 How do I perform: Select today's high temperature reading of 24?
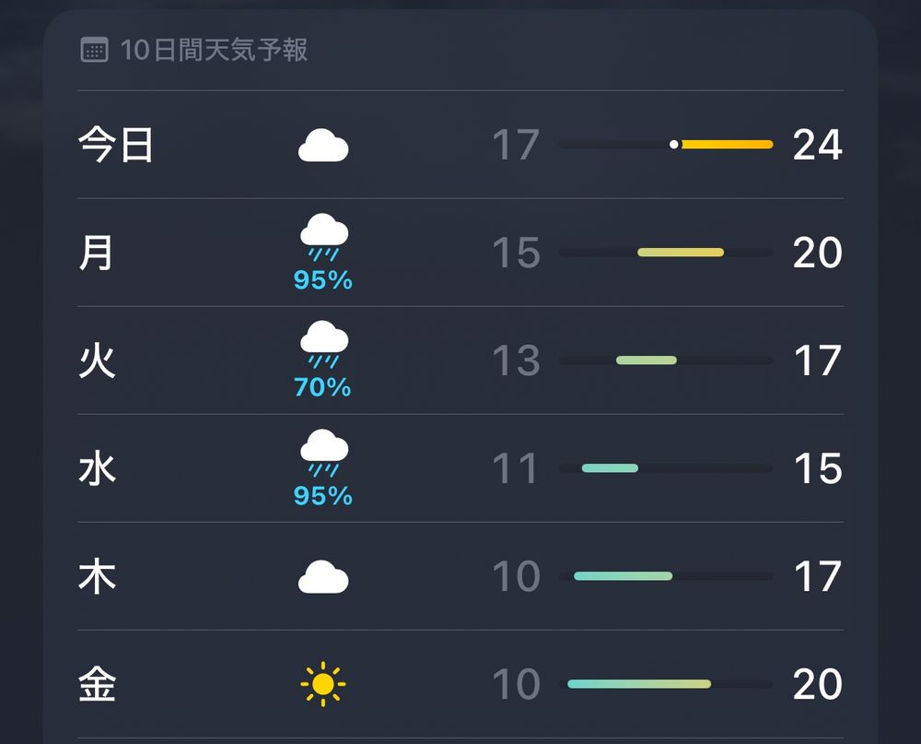pyautogui.click(x=816, y=145)
